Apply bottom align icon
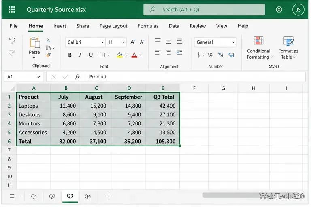 [179, 41]
